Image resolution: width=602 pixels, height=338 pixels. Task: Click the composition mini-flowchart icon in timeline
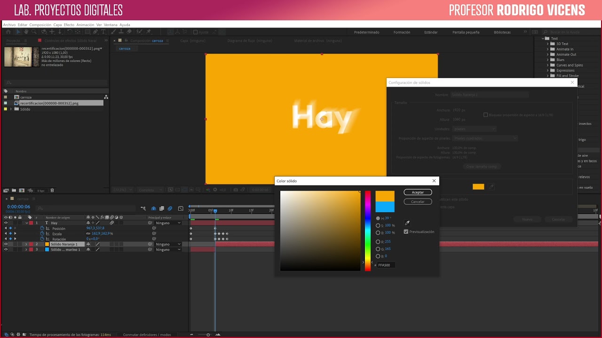tap(143, 208)
